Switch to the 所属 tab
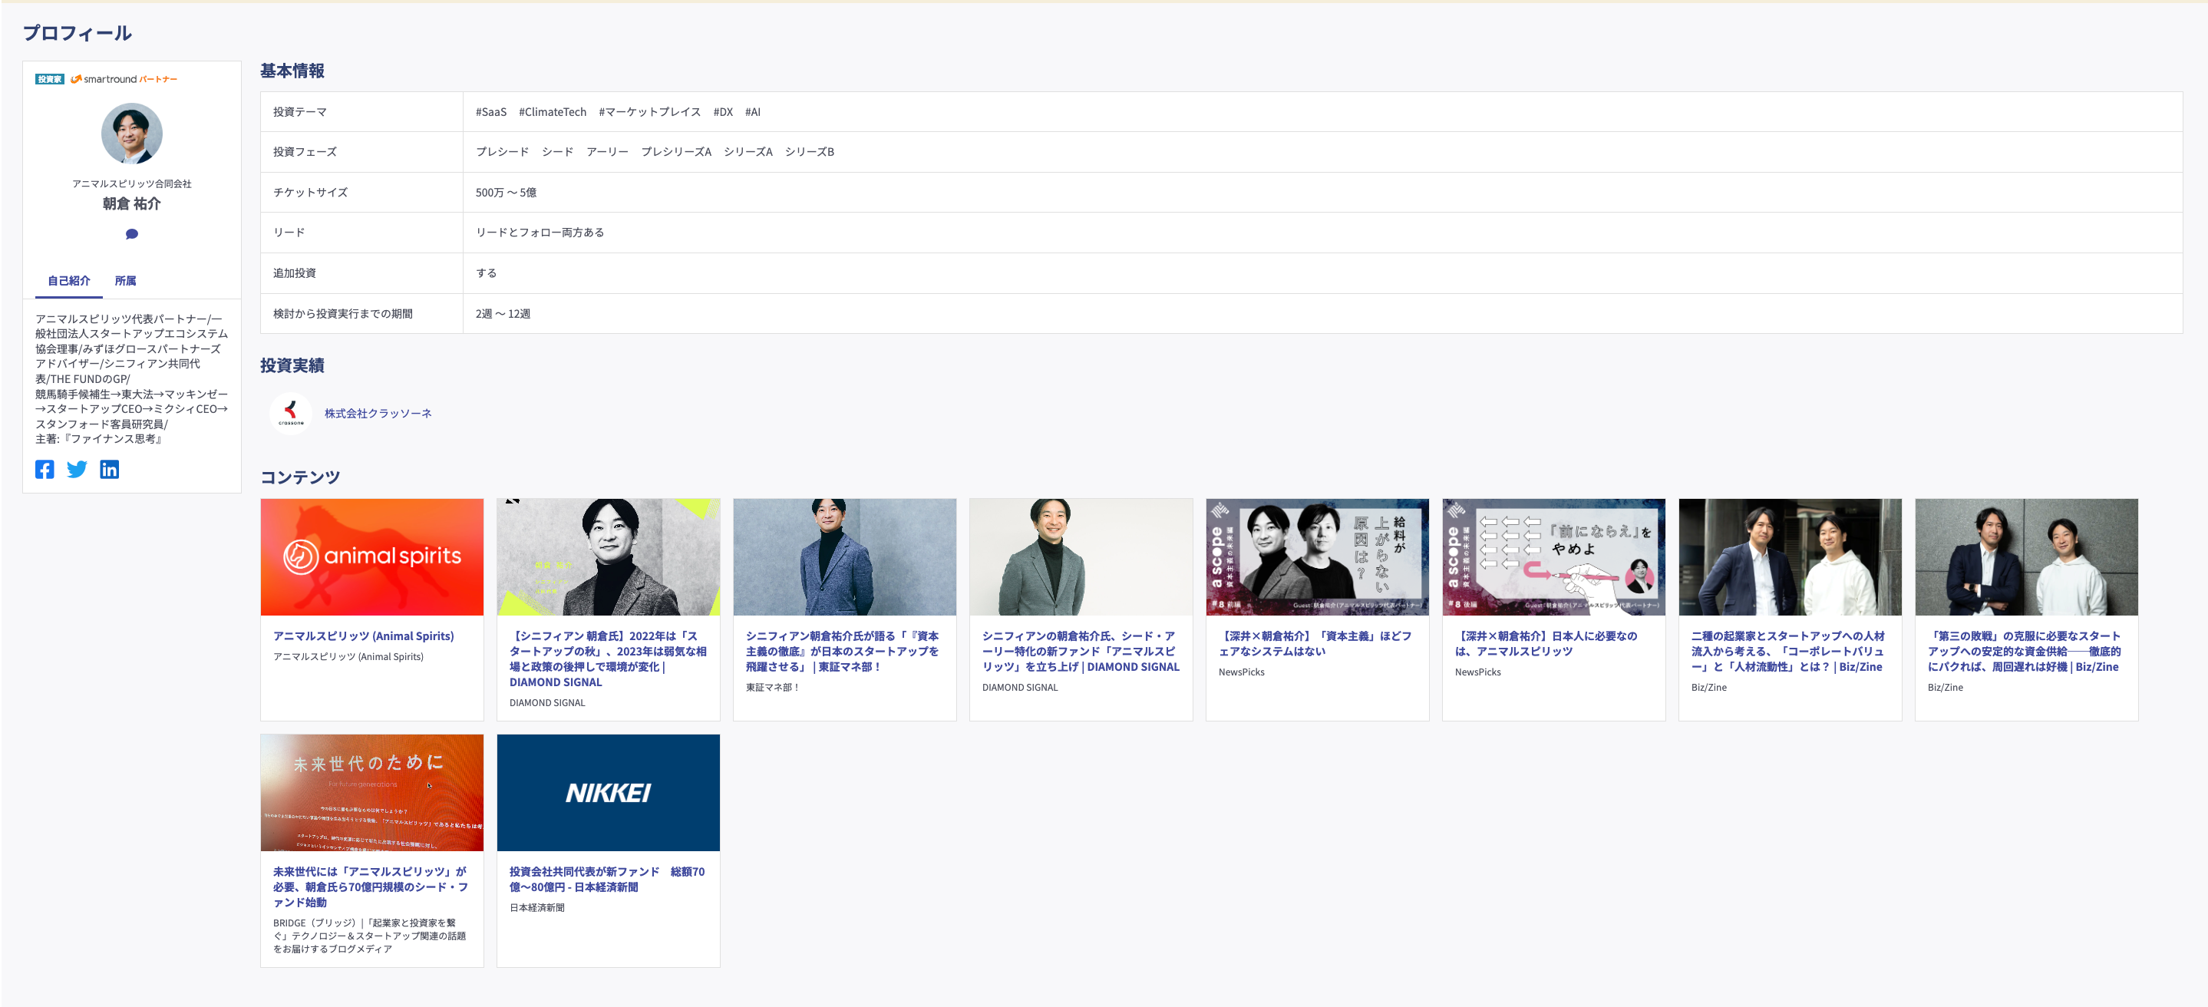2208x1007 pixels. tap(125, 280)
